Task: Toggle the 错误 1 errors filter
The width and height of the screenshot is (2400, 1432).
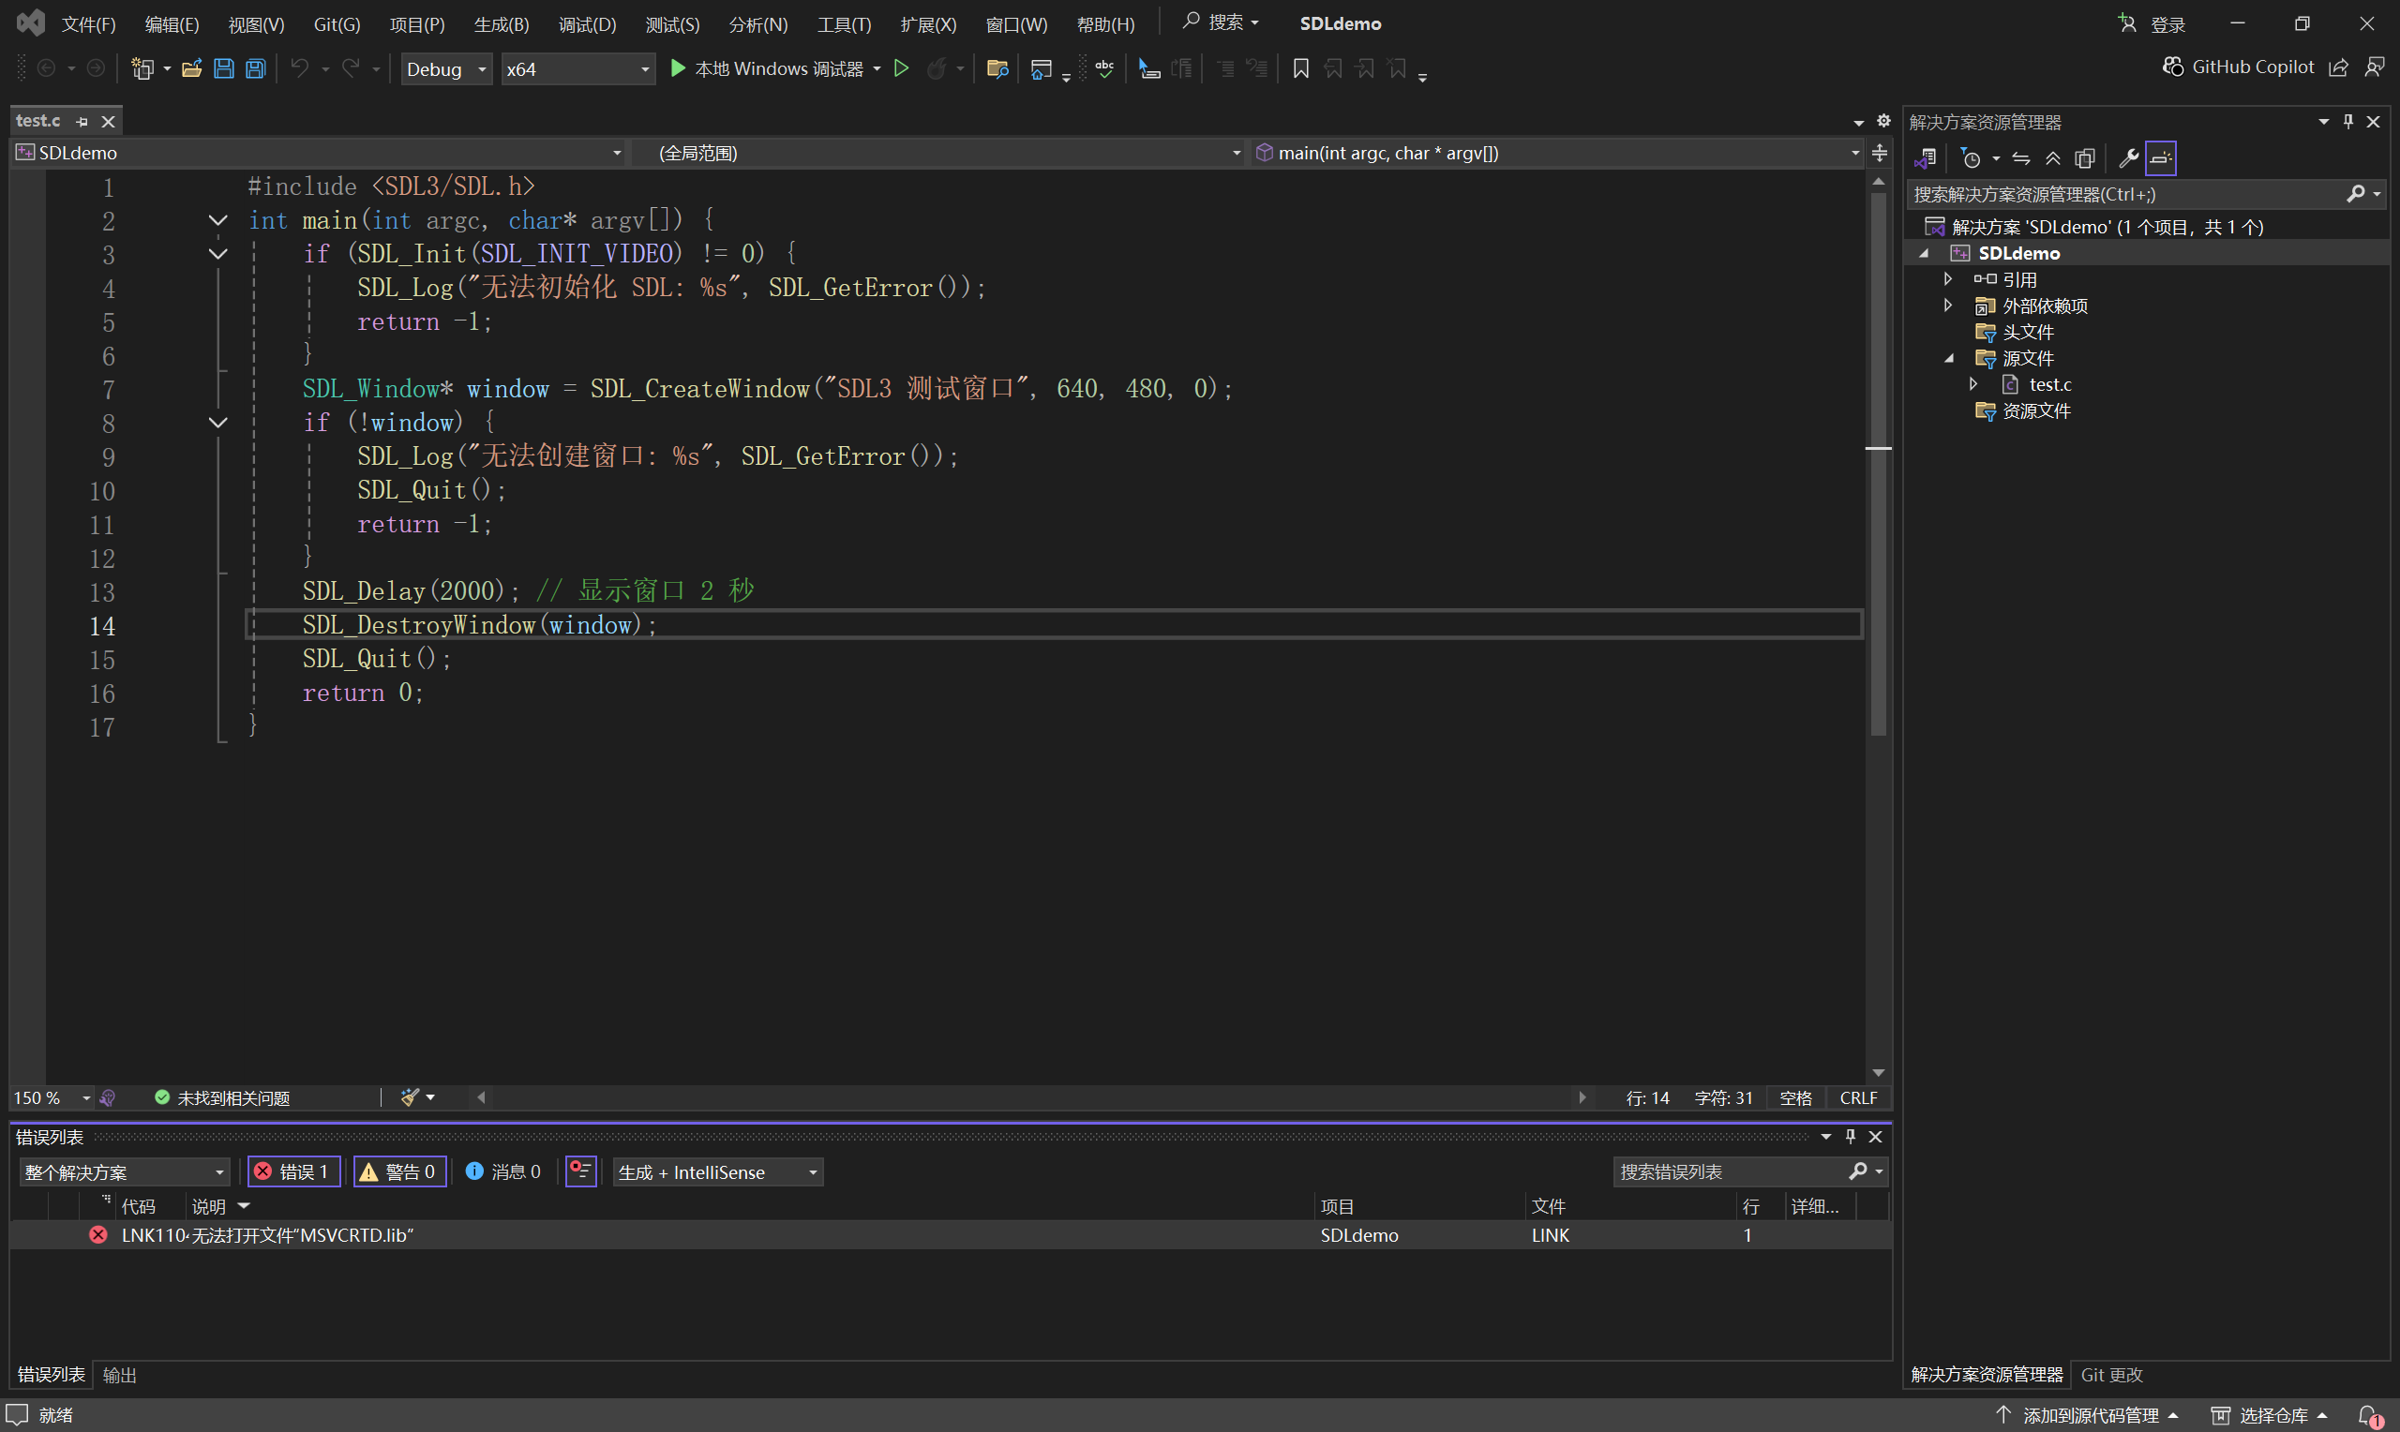Action: pos(293,1171)
